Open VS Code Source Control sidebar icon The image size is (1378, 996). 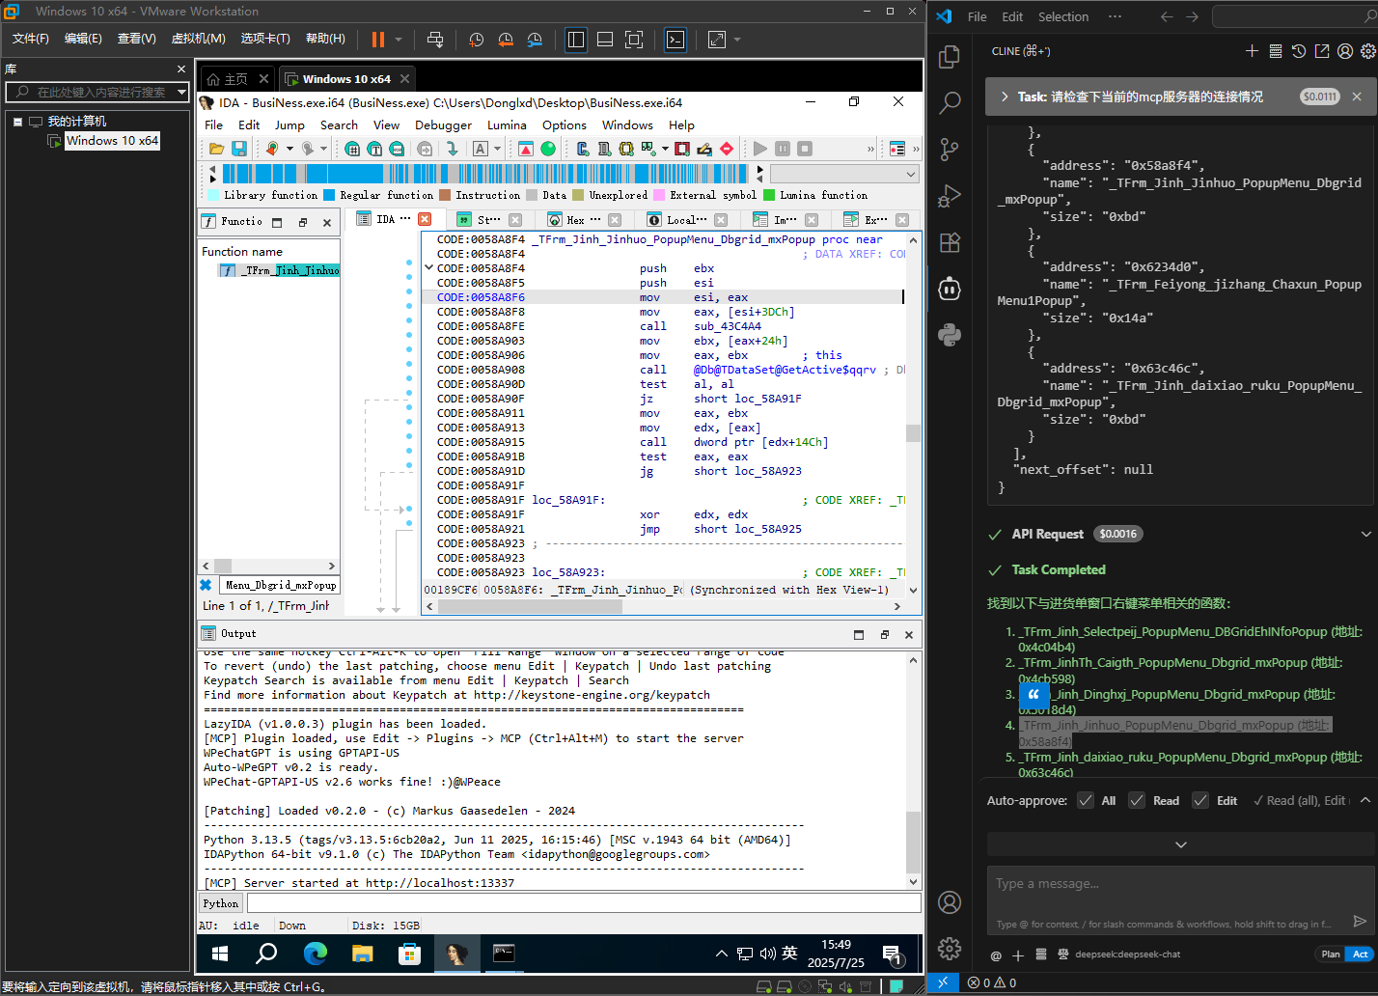click(950, 148)
